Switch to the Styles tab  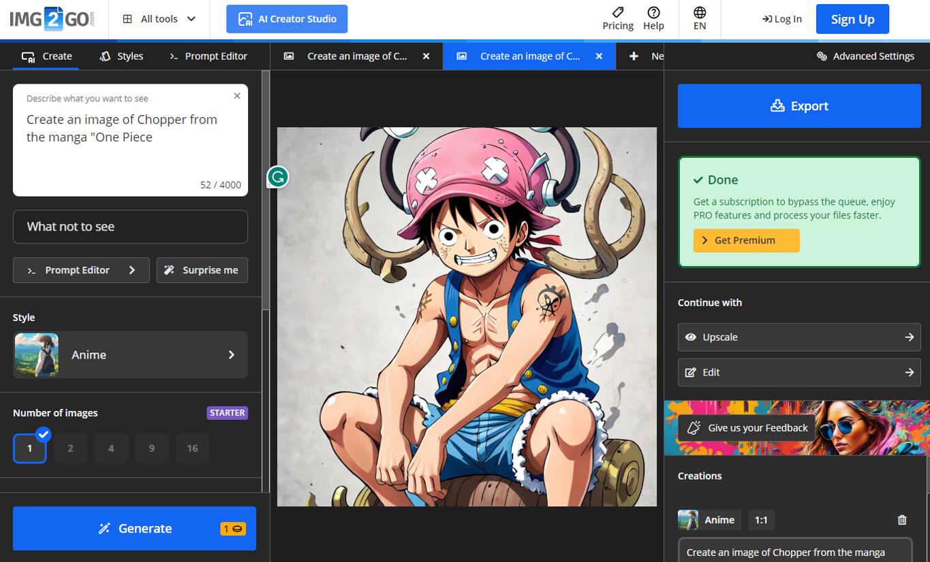point(121,56)
